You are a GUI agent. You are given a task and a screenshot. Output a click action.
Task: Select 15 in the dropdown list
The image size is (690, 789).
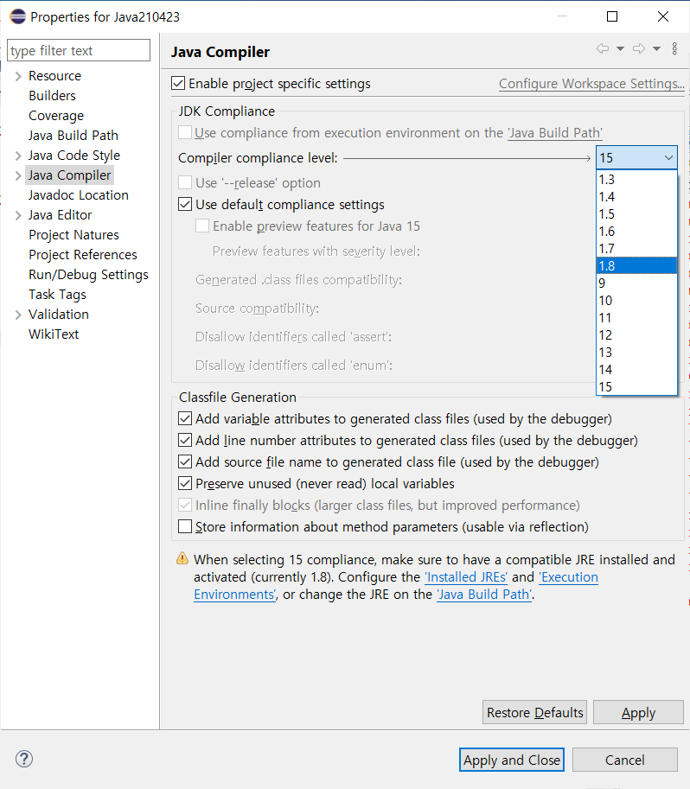[x=636, y=386]
